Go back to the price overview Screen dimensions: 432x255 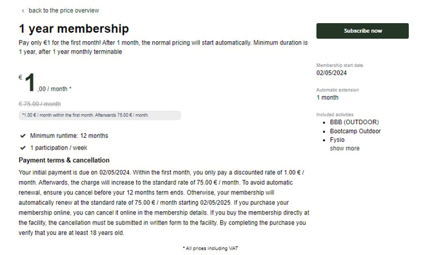click(64, 10)
